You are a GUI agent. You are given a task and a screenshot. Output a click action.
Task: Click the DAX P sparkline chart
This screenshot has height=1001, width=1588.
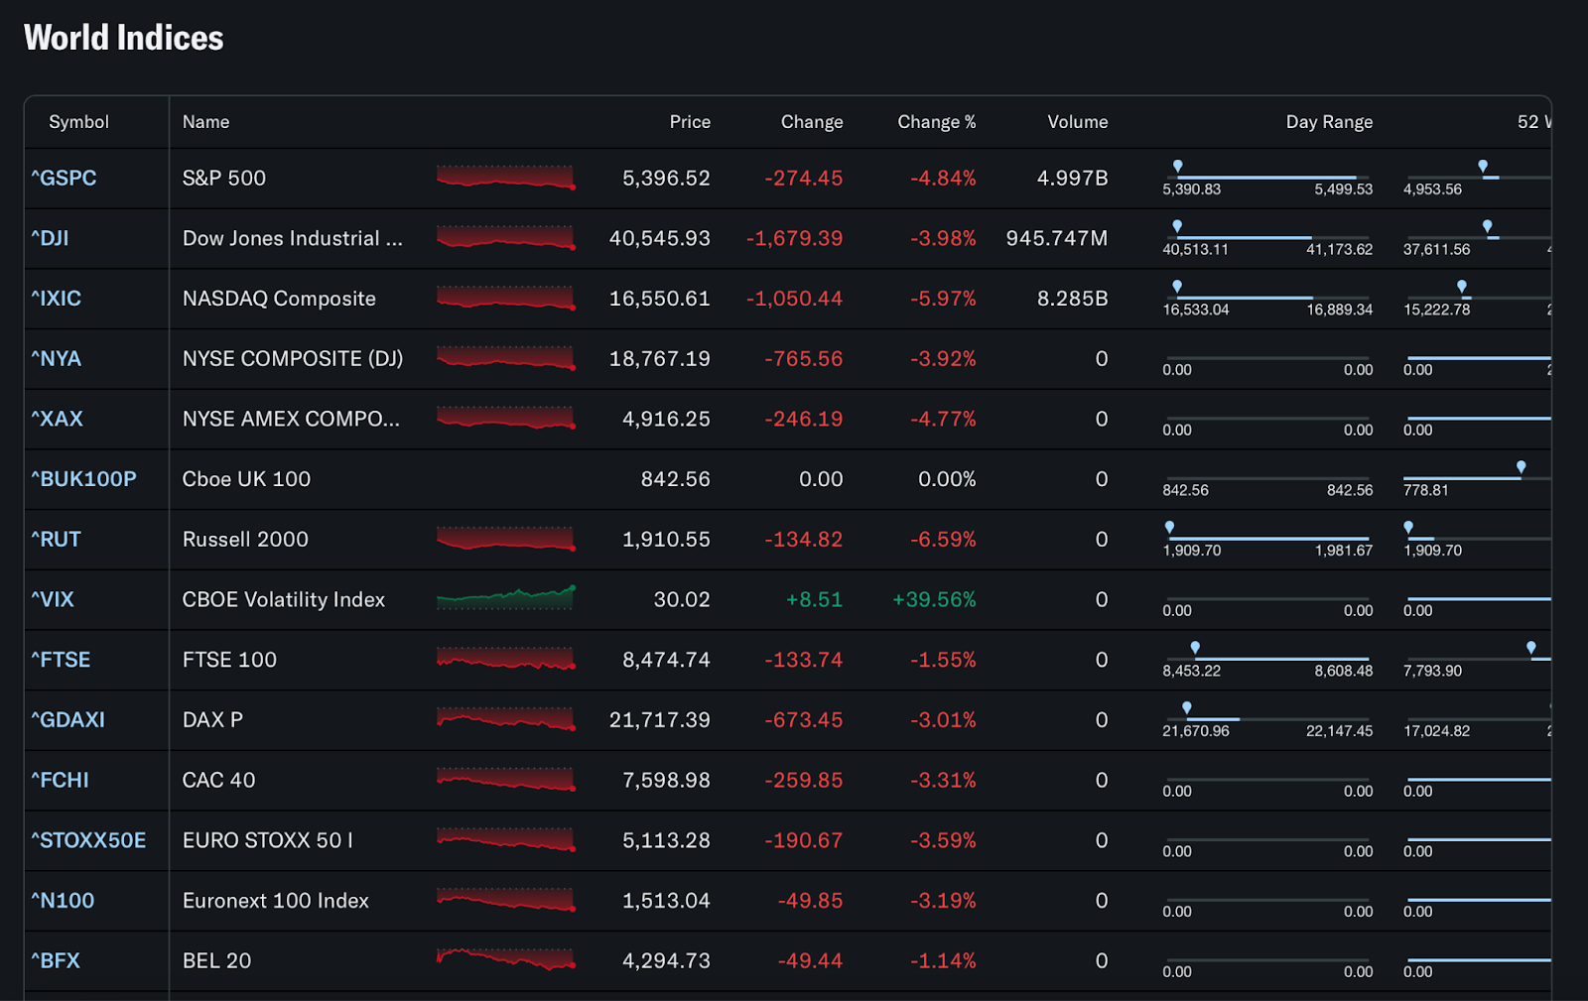[506, 719]
